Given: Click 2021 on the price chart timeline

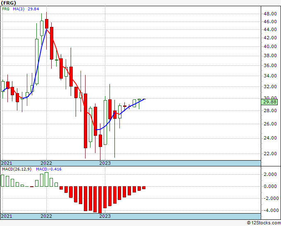Looking at the screenshot, I should (7, 163).
